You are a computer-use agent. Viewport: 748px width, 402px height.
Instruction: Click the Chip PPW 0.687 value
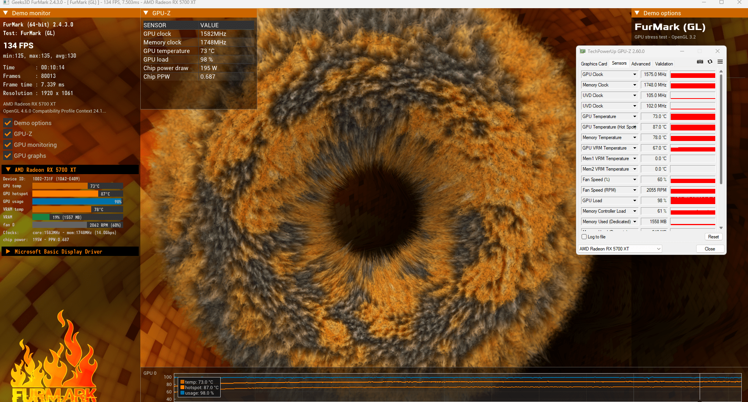pos(208,77)
